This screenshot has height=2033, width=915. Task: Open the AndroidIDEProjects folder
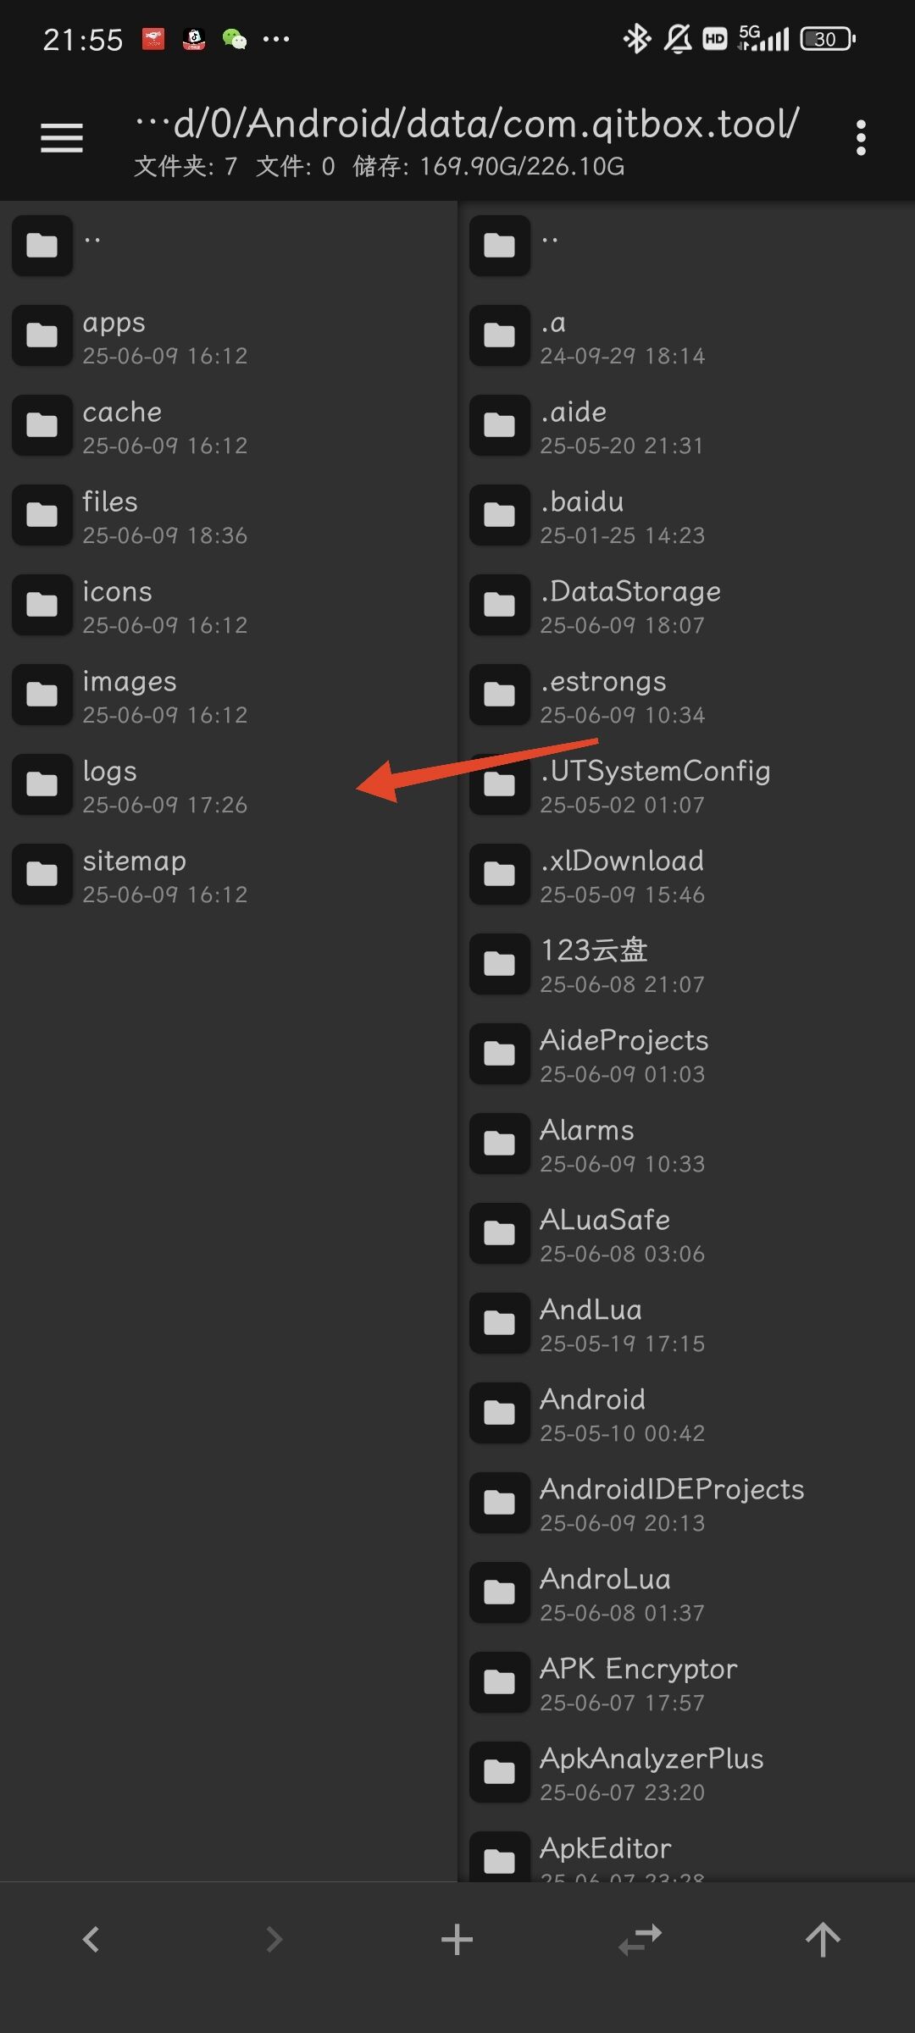coord(687,1504)
